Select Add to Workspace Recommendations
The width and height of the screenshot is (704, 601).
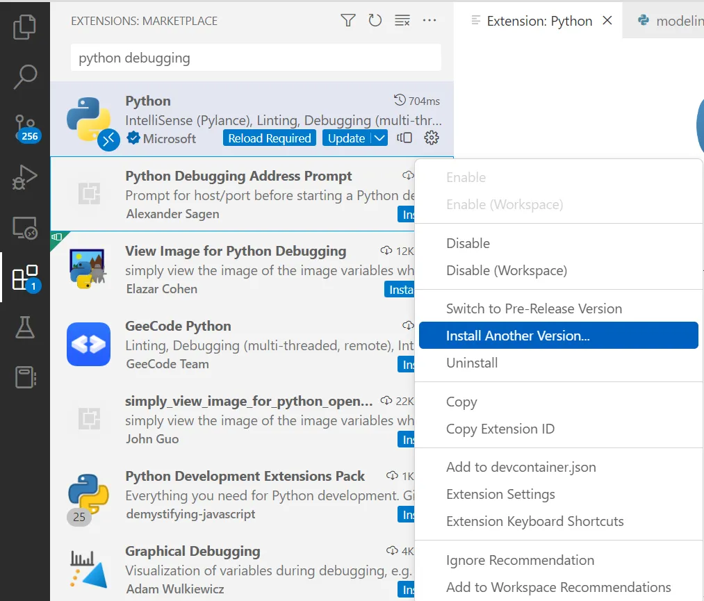(559, 587)
